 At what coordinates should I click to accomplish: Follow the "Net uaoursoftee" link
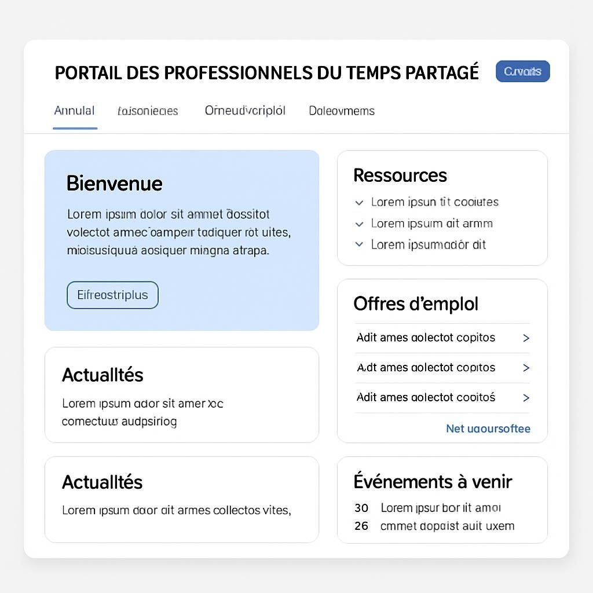(488, 429)
